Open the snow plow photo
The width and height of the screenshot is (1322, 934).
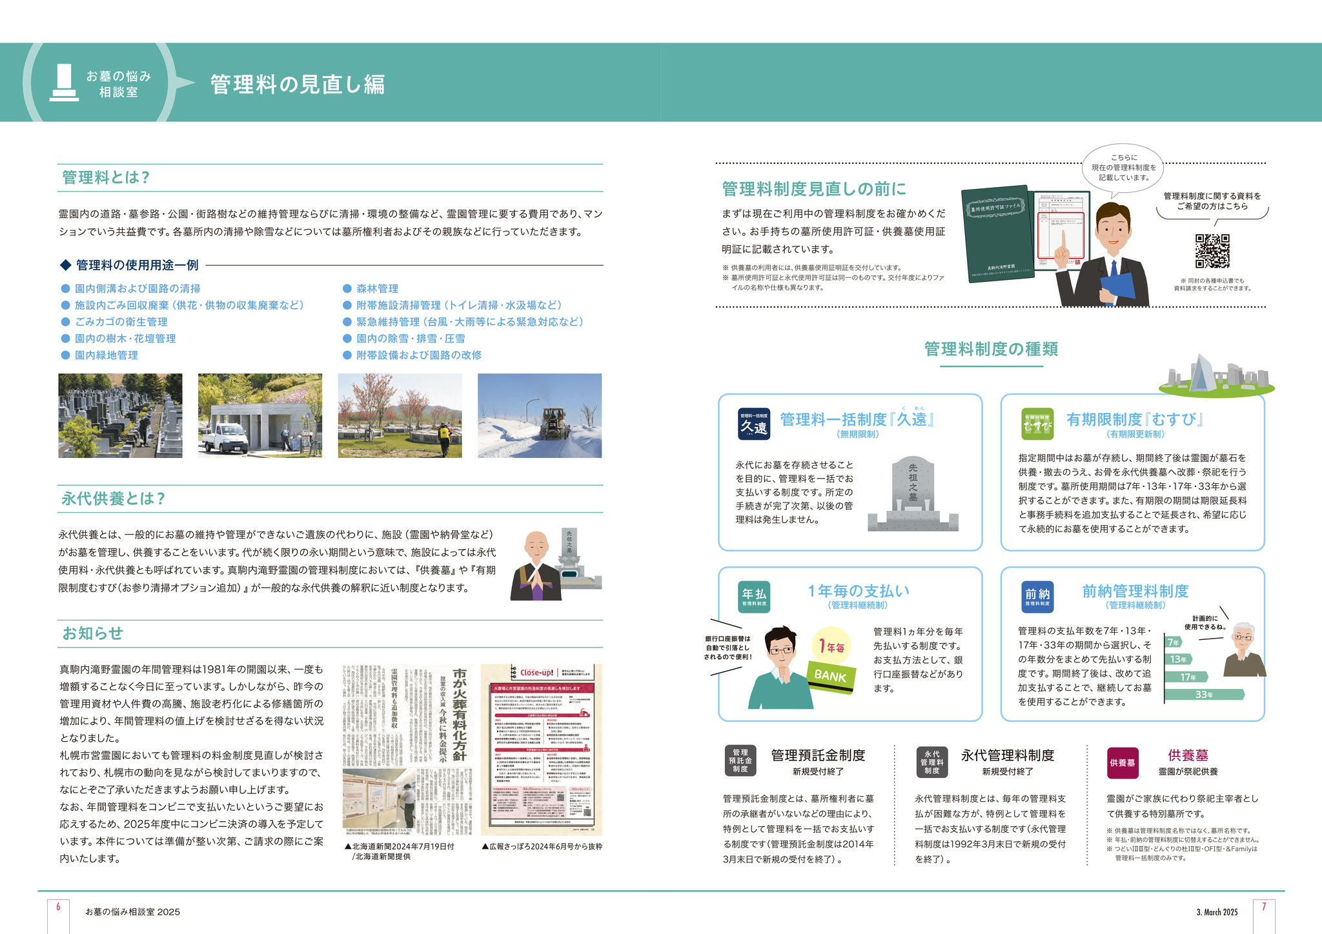(540, 415)
